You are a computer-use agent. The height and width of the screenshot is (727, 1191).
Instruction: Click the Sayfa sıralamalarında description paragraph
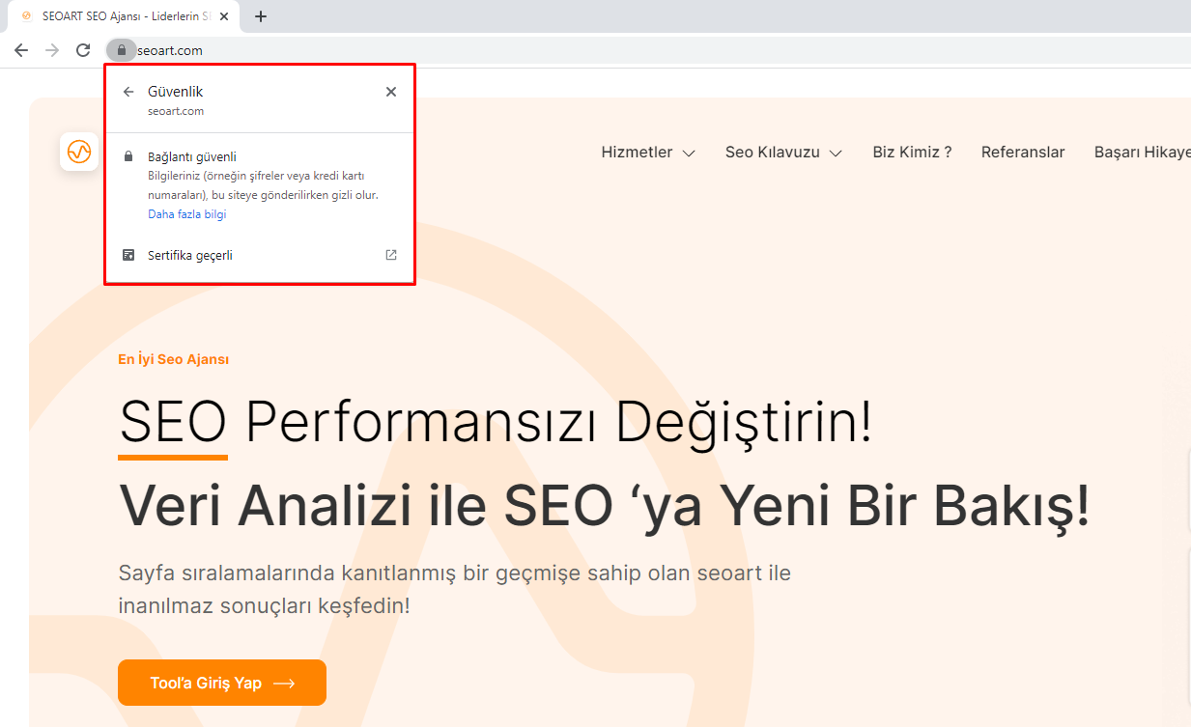pos(455,590)
